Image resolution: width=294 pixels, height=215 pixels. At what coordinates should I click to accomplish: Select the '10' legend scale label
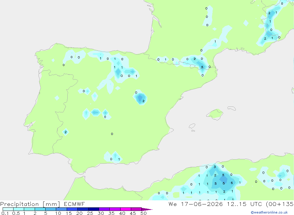coord(58,213)
